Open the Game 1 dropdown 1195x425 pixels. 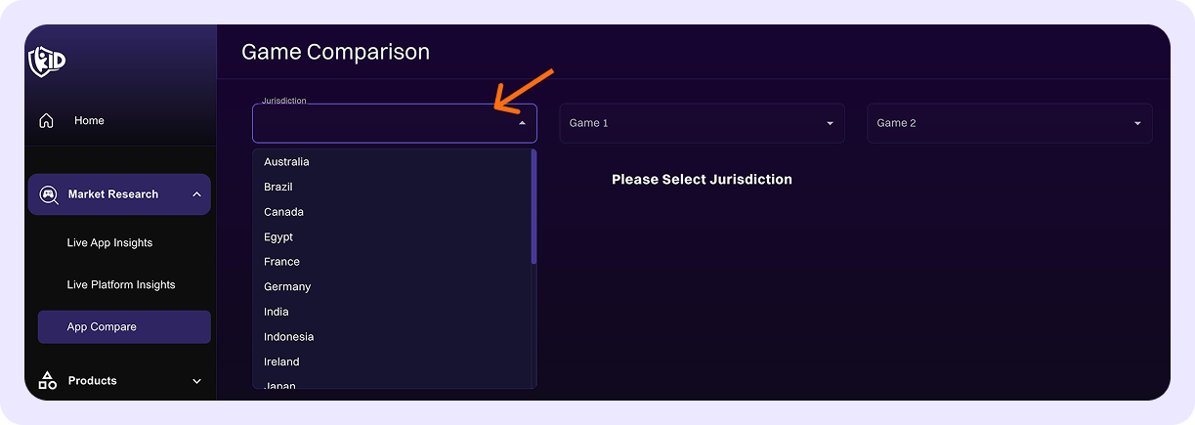tap(702, 123)
